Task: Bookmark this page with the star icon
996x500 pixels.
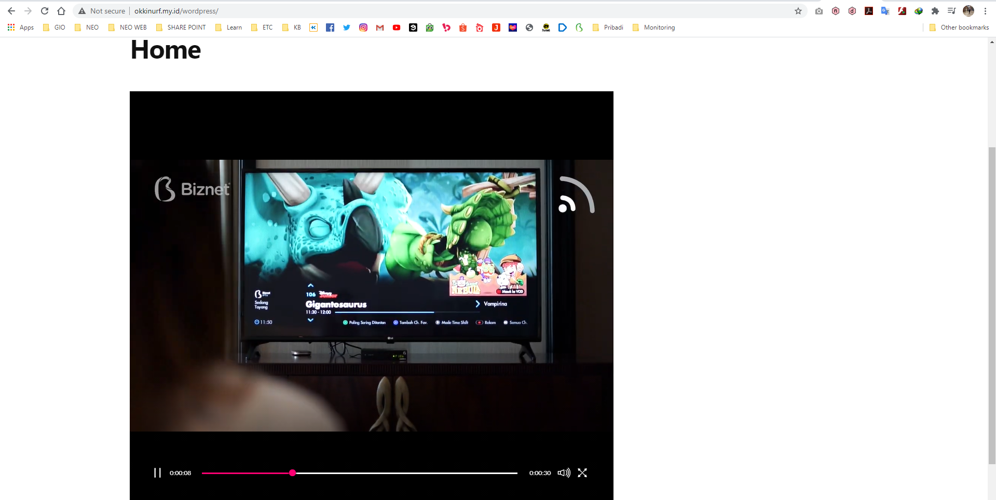Action: point(798,11)
